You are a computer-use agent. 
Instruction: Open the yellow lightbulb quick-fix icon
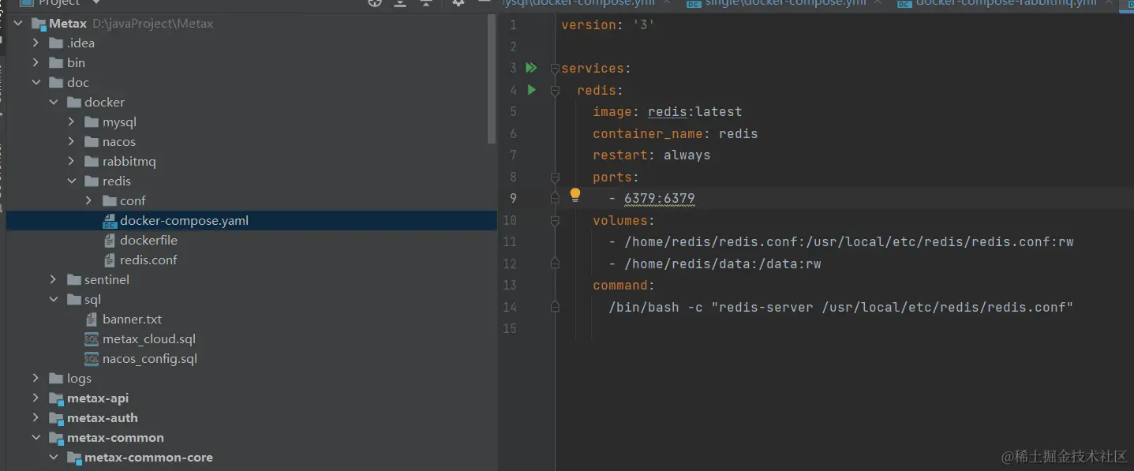575,194
